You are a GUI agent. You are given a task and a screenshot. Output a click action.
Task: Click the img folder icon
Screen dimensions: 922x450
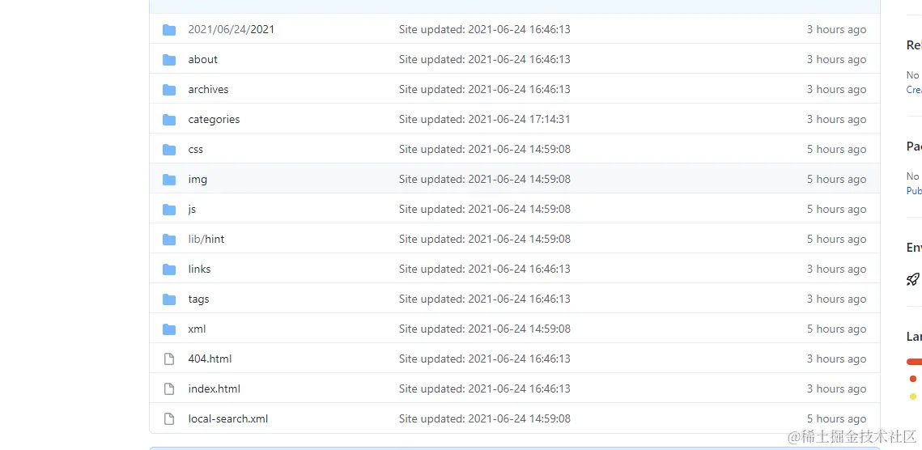(169, 180)
